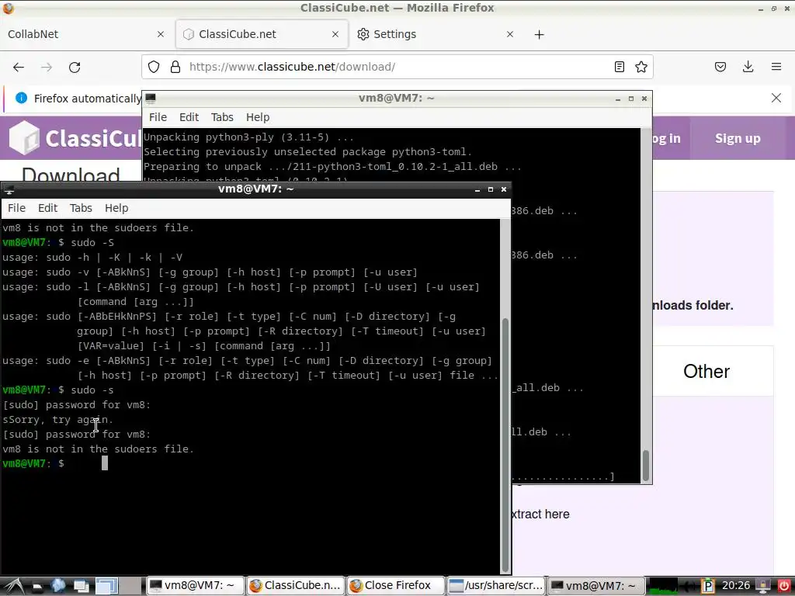This screenshot has width=795, height=596.
Task: Click the P clipboard tray icon
Action: pyautogui.click(x=707, y=586)
